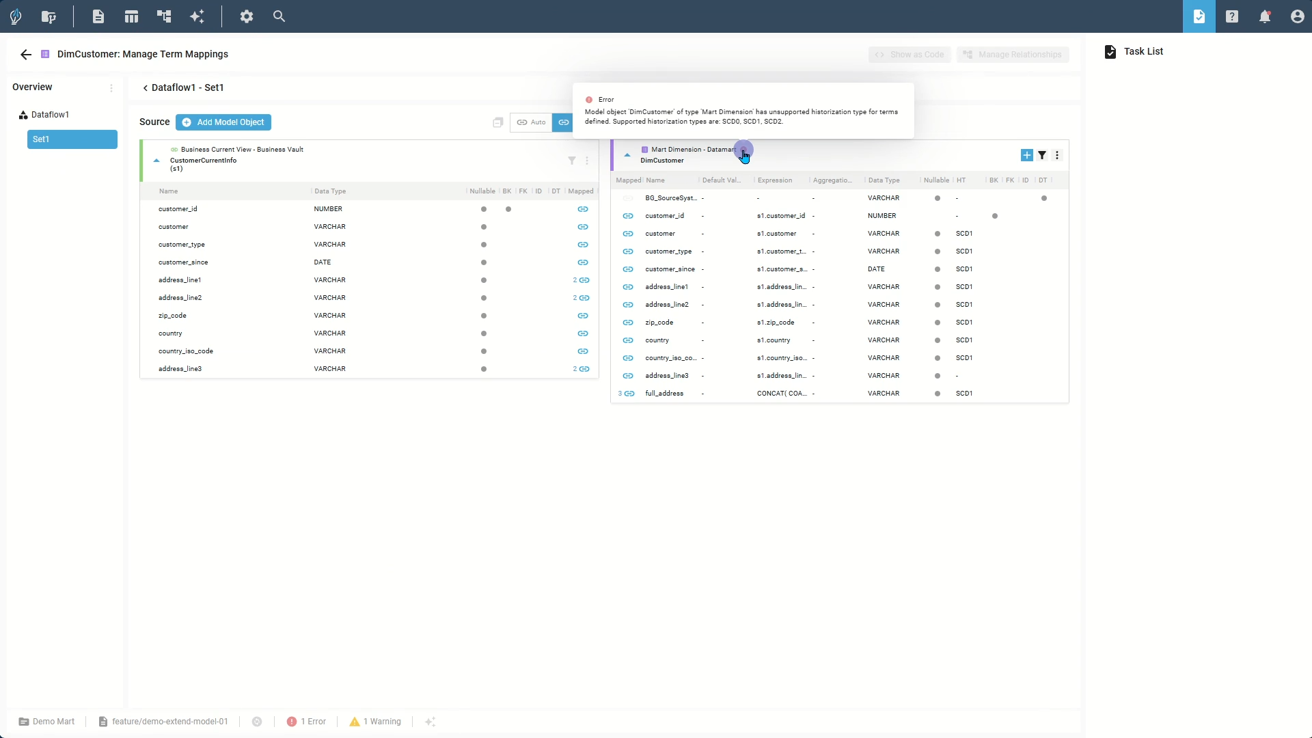The image size is (1312, 738).
Task: Click the link icon of target customer_since row
Action: coord(628,269)
